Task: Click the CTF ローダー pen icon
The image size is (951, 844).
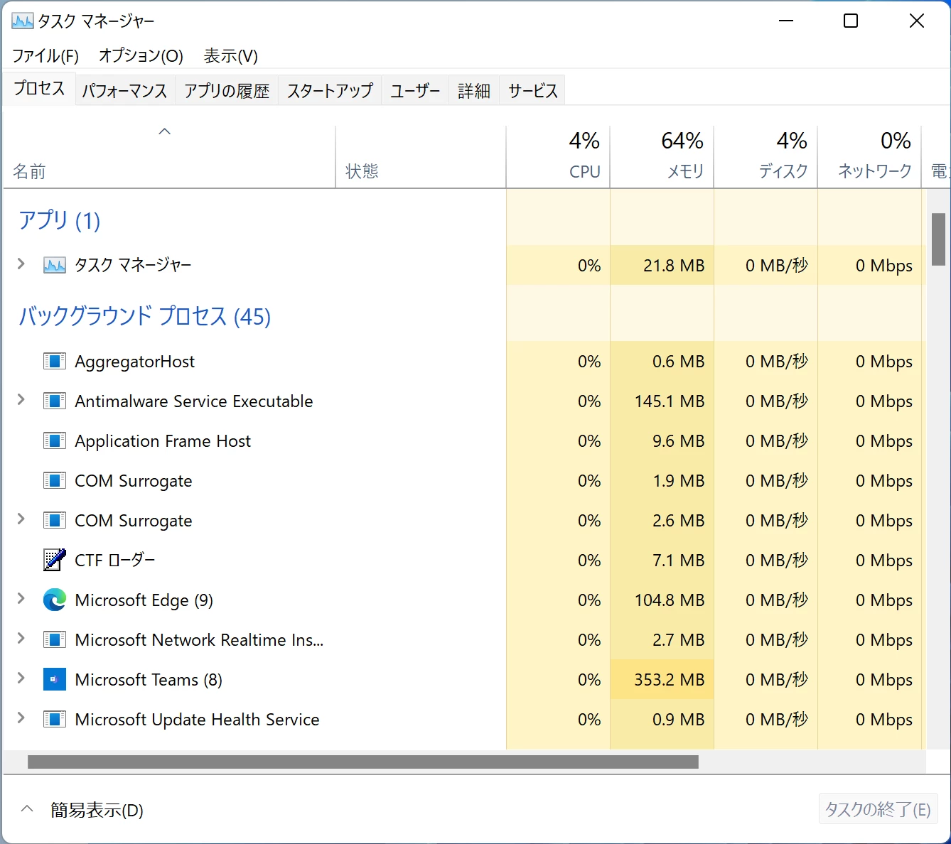Action: 55,561
